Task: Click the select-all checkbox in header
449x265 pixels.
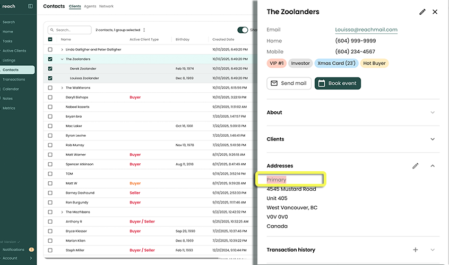Action: (50, 39)
